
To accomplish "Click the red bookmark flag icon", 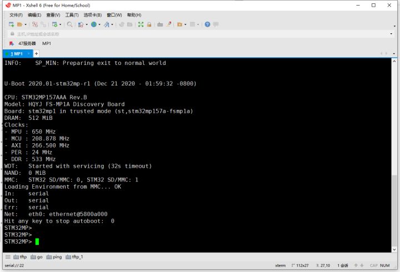I will pos(12,44).
